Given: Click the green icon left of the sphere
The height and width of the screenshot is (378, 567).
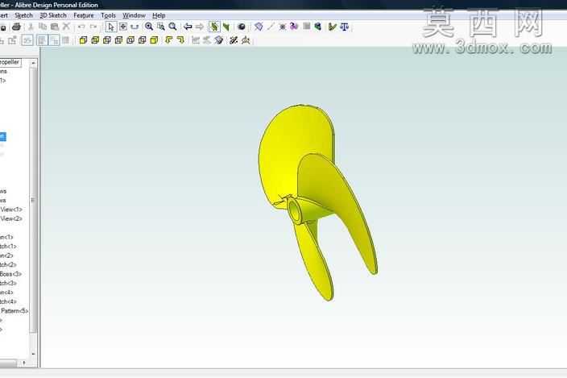Looking at the screenshot, I should point(226,27).
